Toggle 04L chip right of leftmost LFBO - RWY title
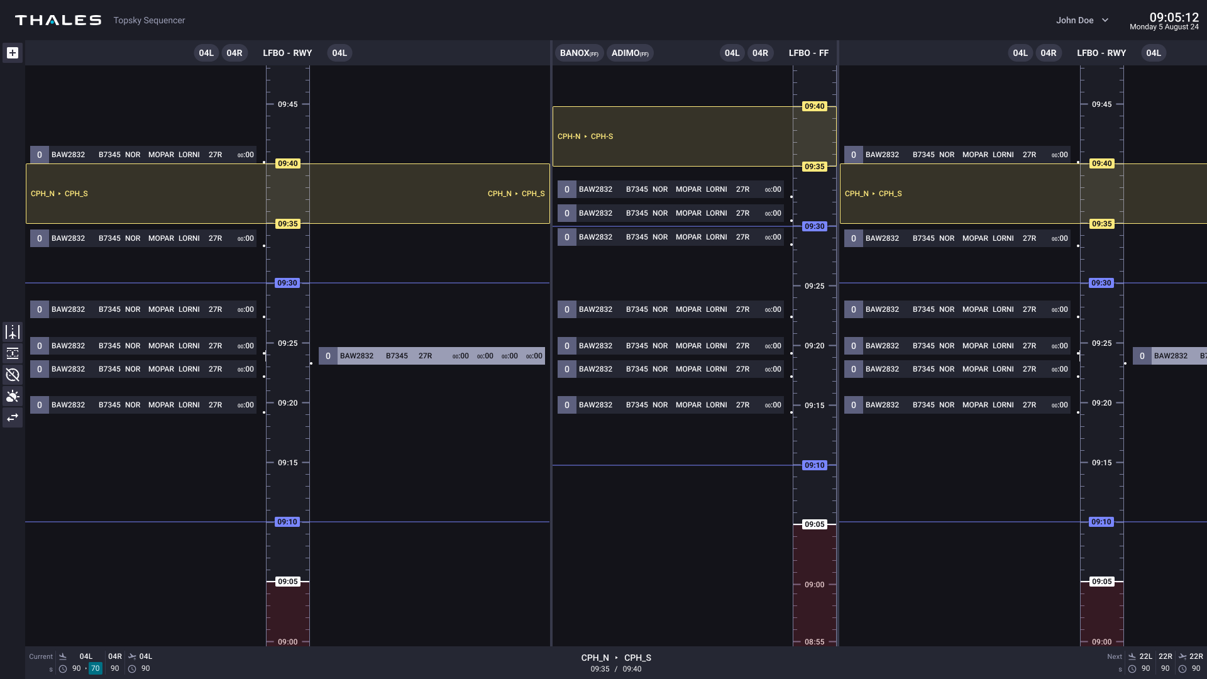The height and width of the screenshot is (679, 1207). (339, 53)
